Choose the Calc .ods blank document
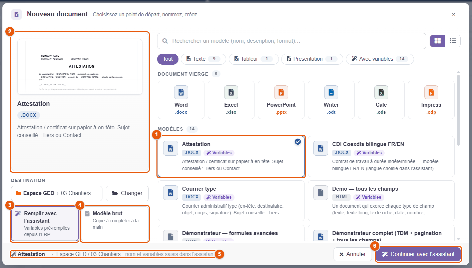The height and width of the screenshot is (268, 472). coord(381,100)
